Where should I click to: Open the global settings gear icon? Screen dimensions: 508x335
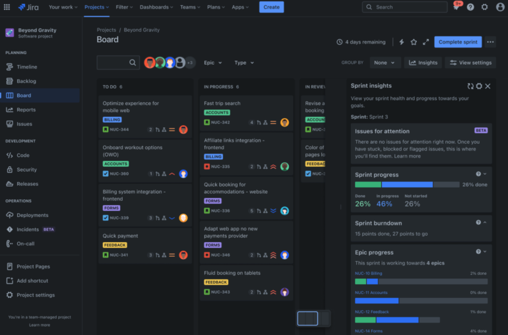click(x=485, y=7)
